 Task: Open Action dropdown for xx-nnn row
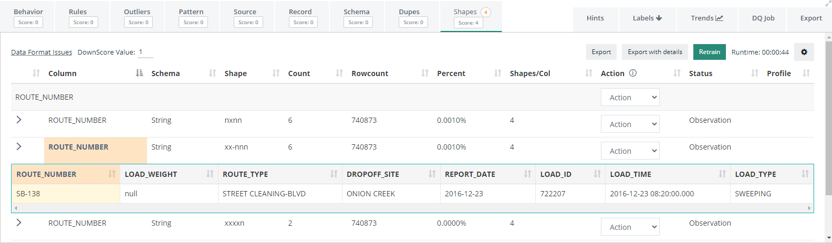tap(630, 151)
